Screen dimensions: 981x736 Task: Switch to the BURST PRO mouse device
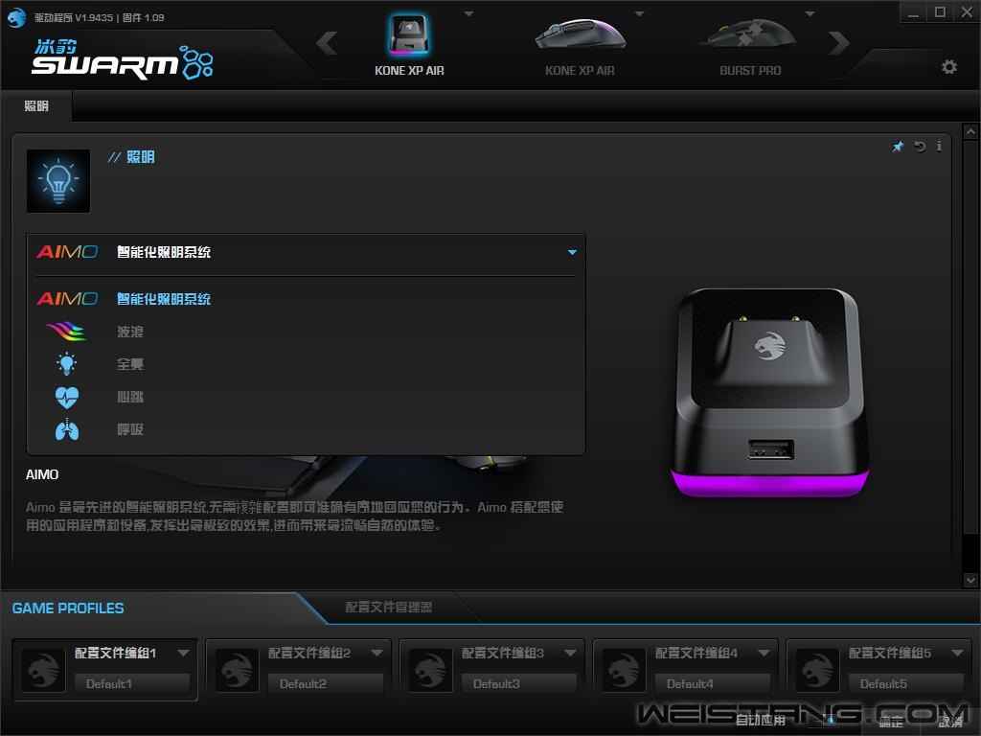click(750, 45)
